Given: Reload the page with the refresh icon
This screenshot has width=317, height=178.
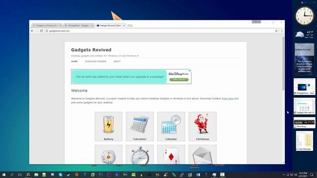Looking at the screenshot, I should click(42, 31).
